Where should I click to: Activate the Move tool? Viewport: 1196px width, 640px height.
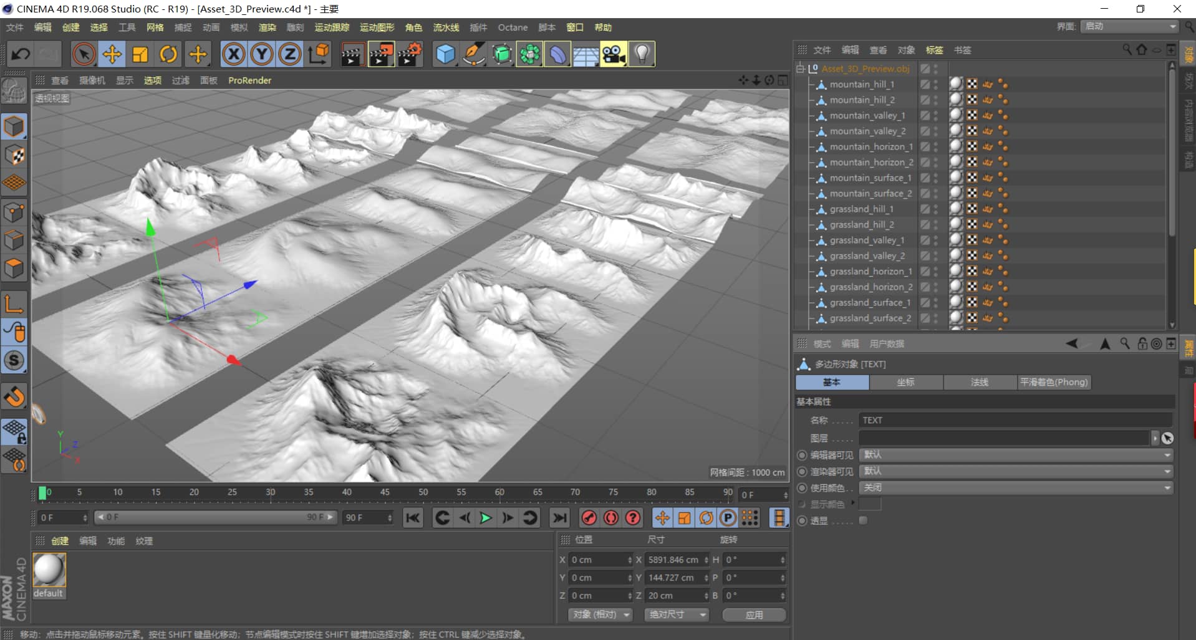point(112,54)
